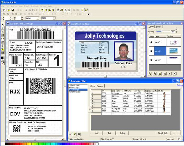
Task: Click the Open folder icon in the toolbar
Action: tap(9, 10)
